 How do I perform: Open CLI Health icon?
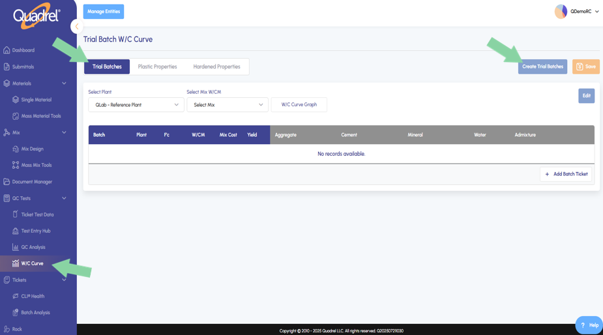(x=16, y=296)
